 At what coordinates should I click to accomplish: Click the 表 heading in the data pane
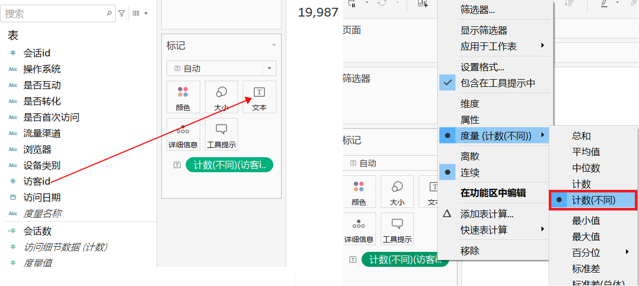click(13, 36)
